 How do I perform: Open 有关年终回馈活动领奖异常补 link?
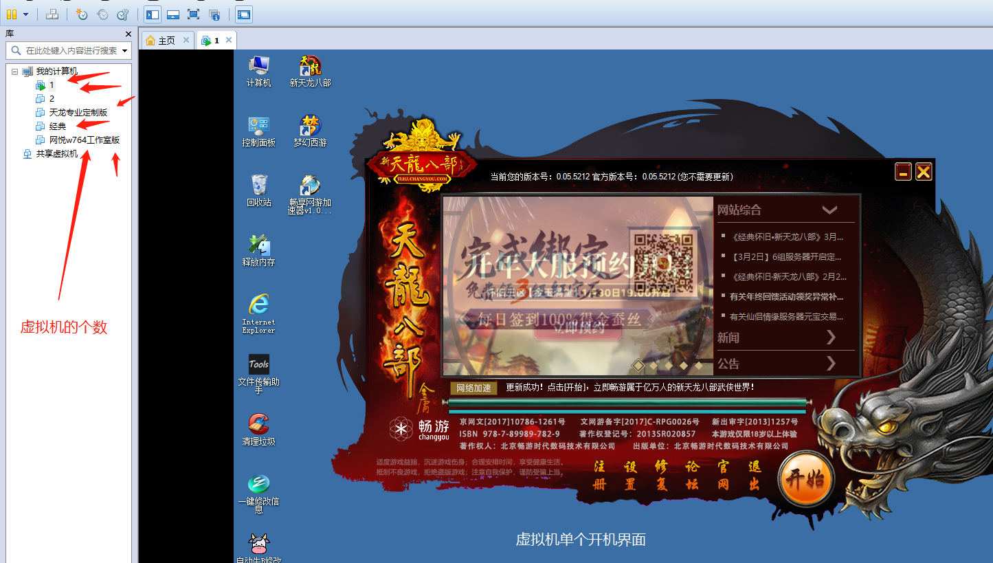tap(788, 296)
